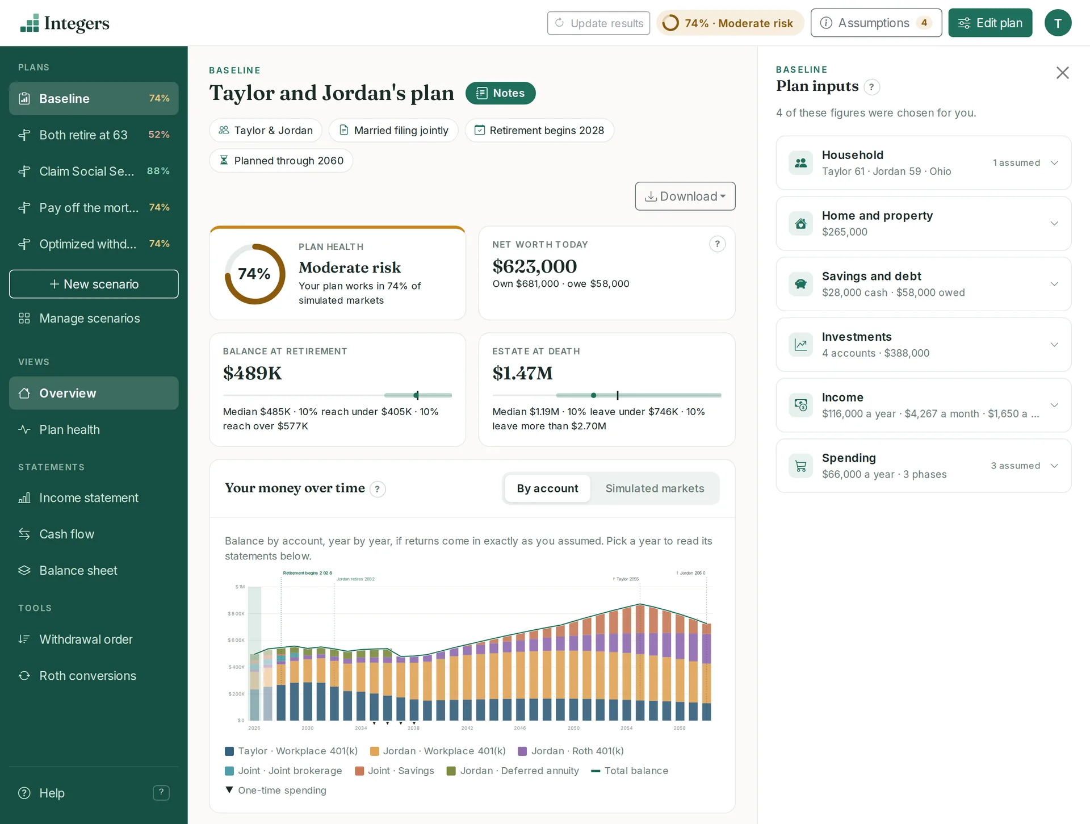Toggle Jordan Roth 401(k) legend series
1090x824 pixels.
[571, 751]
